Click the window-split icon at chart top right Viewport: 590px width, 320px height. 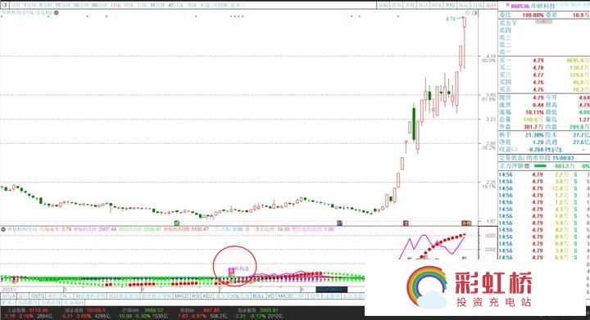[x=474, y=13]
